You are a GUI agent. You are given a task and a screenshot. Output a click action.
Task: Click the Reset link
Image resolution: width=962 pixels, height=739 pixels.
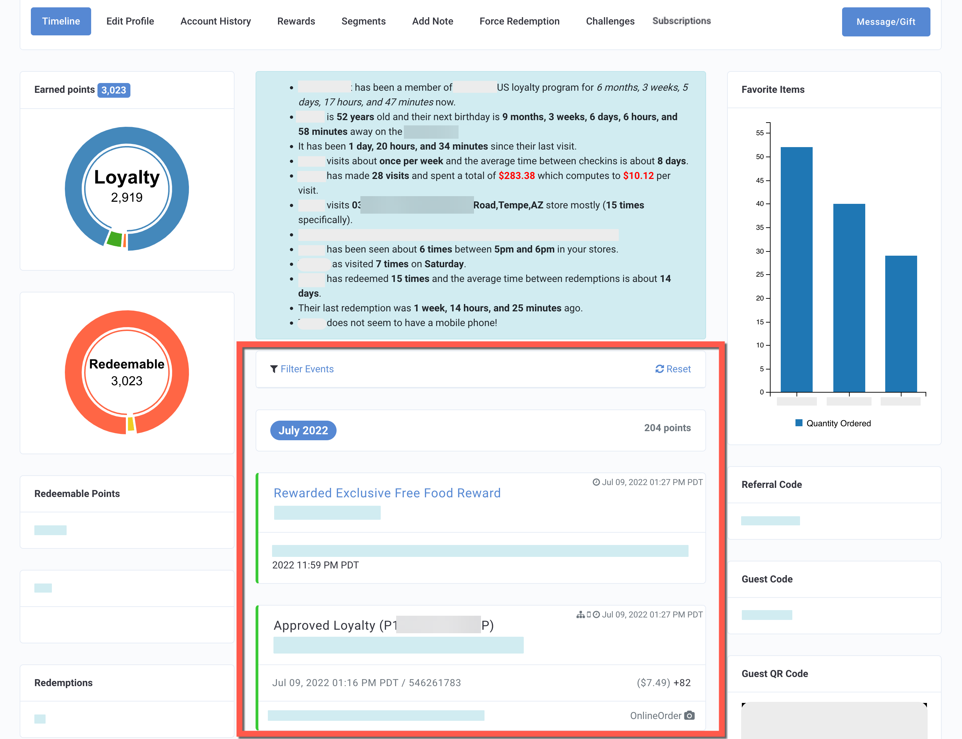(678, 369)
